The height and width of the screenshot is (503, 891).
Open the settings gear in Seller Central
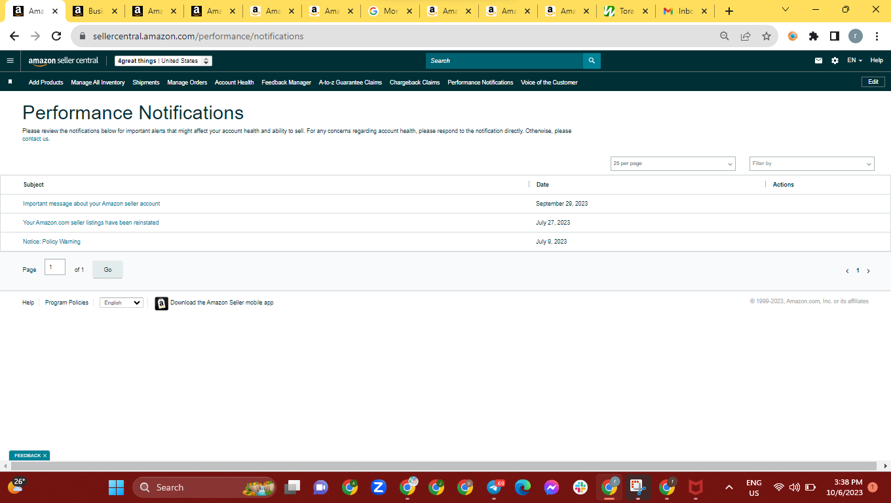[835, 61]
